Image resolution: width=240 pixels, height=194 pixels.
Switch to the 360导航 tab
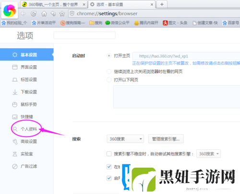(x=54, y=4)
